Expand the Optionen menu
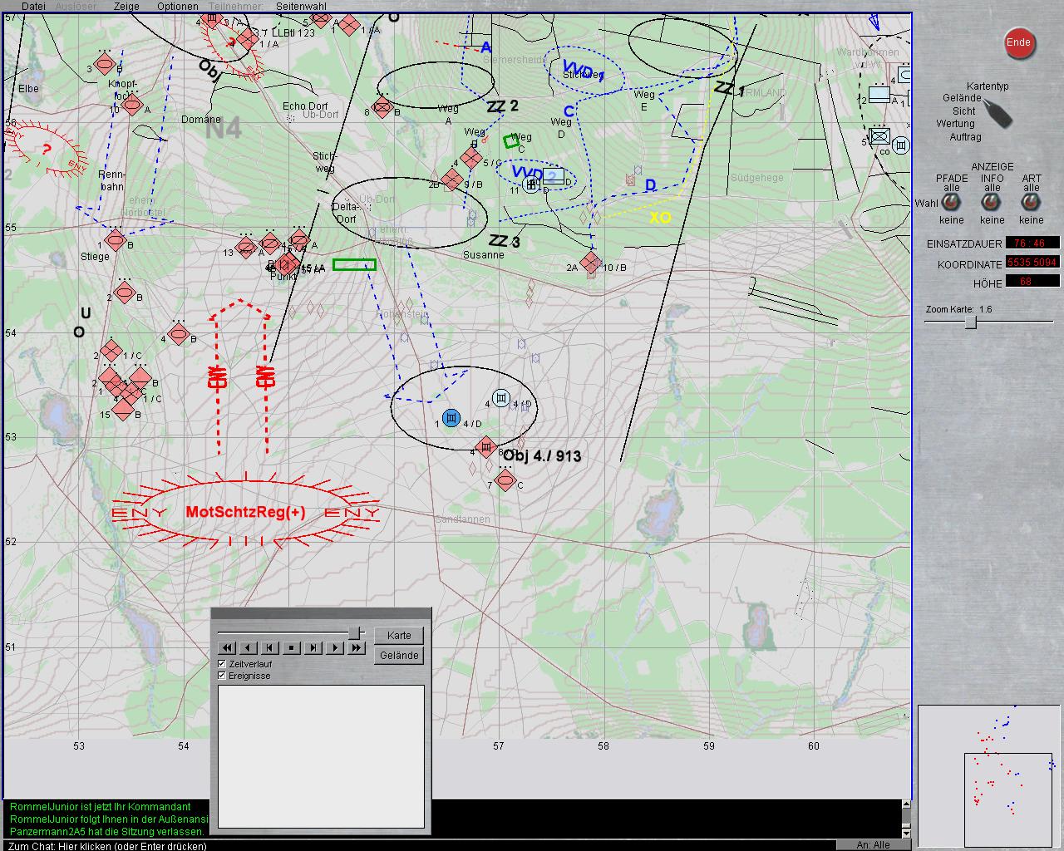The image size is (1064, 851). pos(178,6)
